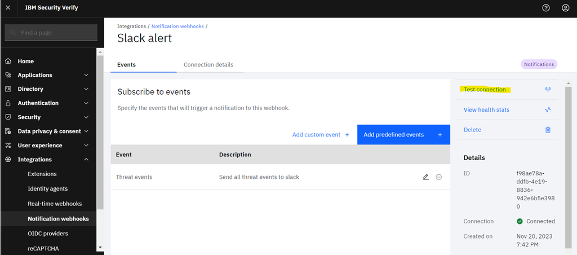The width and height of the screenshot is (577, 255).
Task: Click the Threat events row name
Action: (134, 177)
